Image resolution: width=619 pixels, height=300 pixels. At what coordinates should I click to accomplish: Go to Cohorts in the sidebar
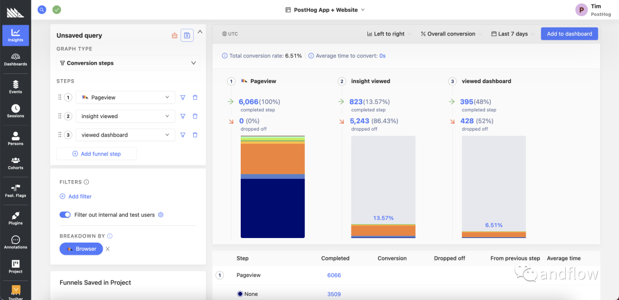click(15, 163)
